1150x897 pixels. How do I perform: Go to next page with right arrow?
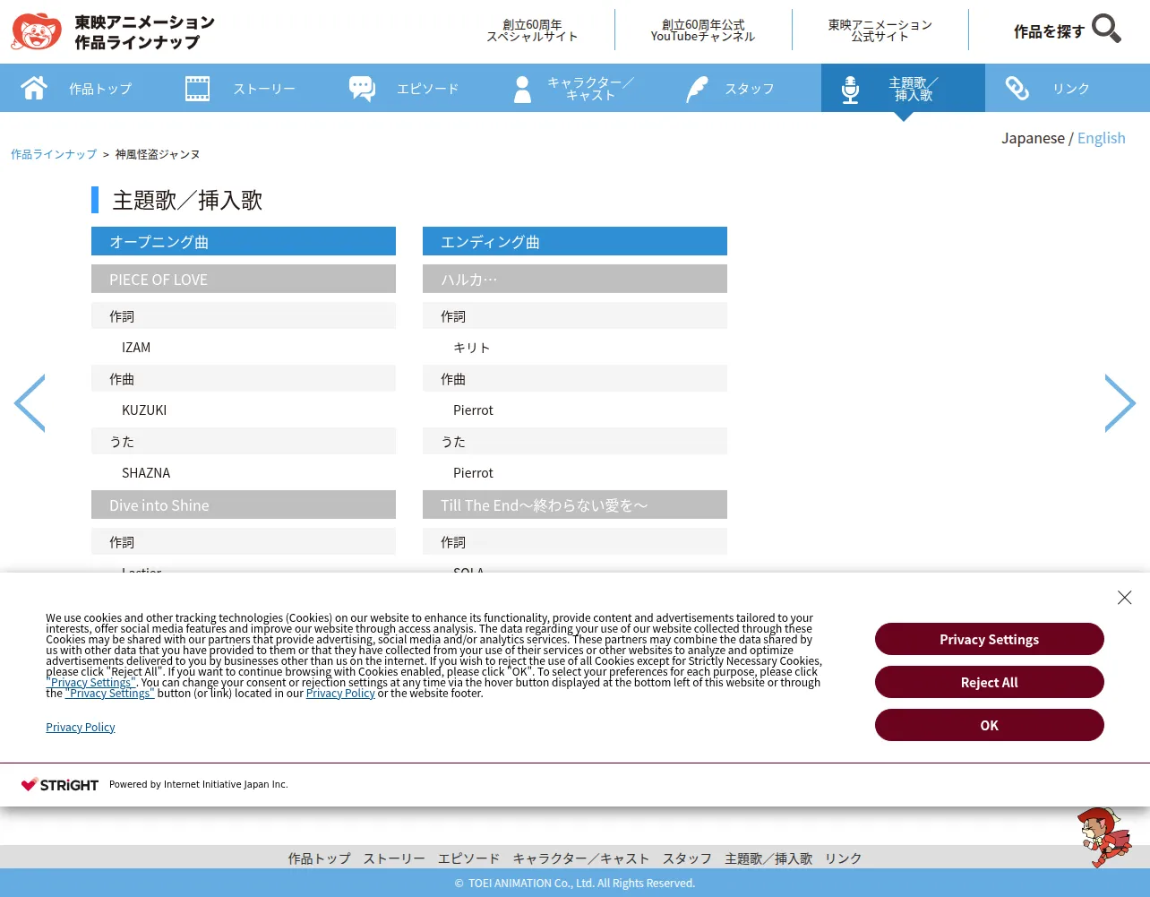1120,403
